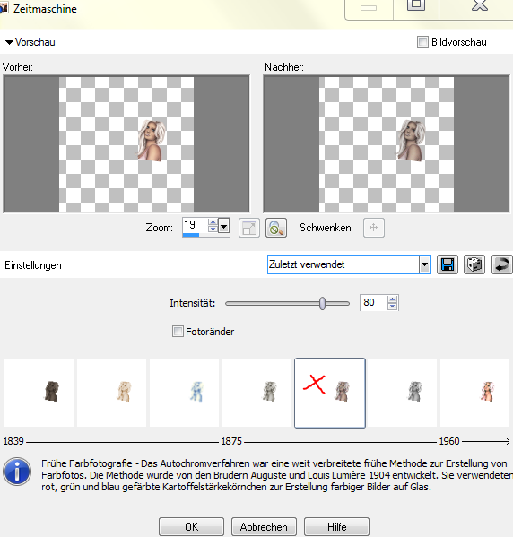Click the Nachher preview image
This screenshot has width=513, height=537.
tap(387, 143)
